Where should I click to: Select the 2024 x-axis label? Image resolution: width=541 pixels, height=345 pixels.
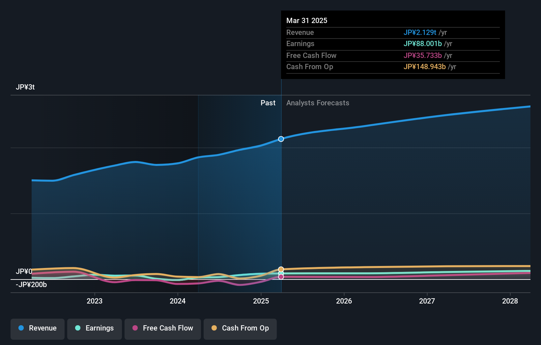178,301
